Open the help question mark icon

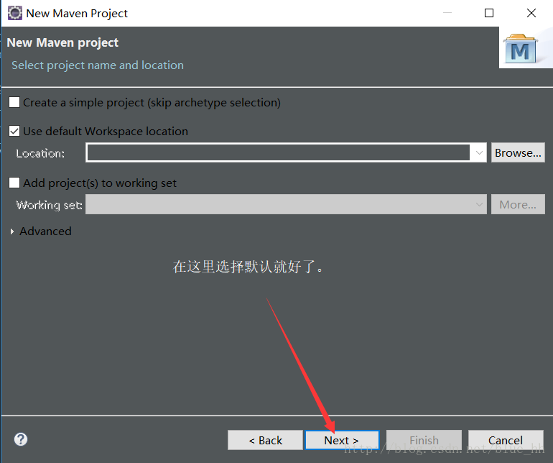(x=21, y=439)
